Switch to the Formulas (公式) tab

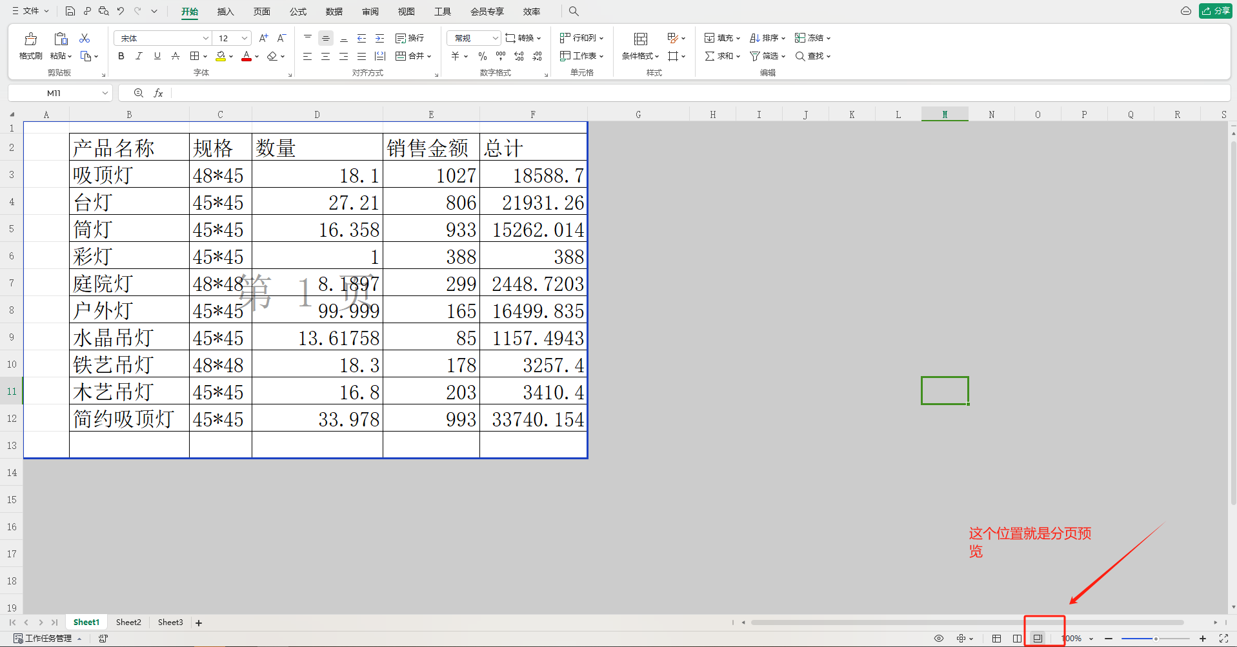[297, 12]
